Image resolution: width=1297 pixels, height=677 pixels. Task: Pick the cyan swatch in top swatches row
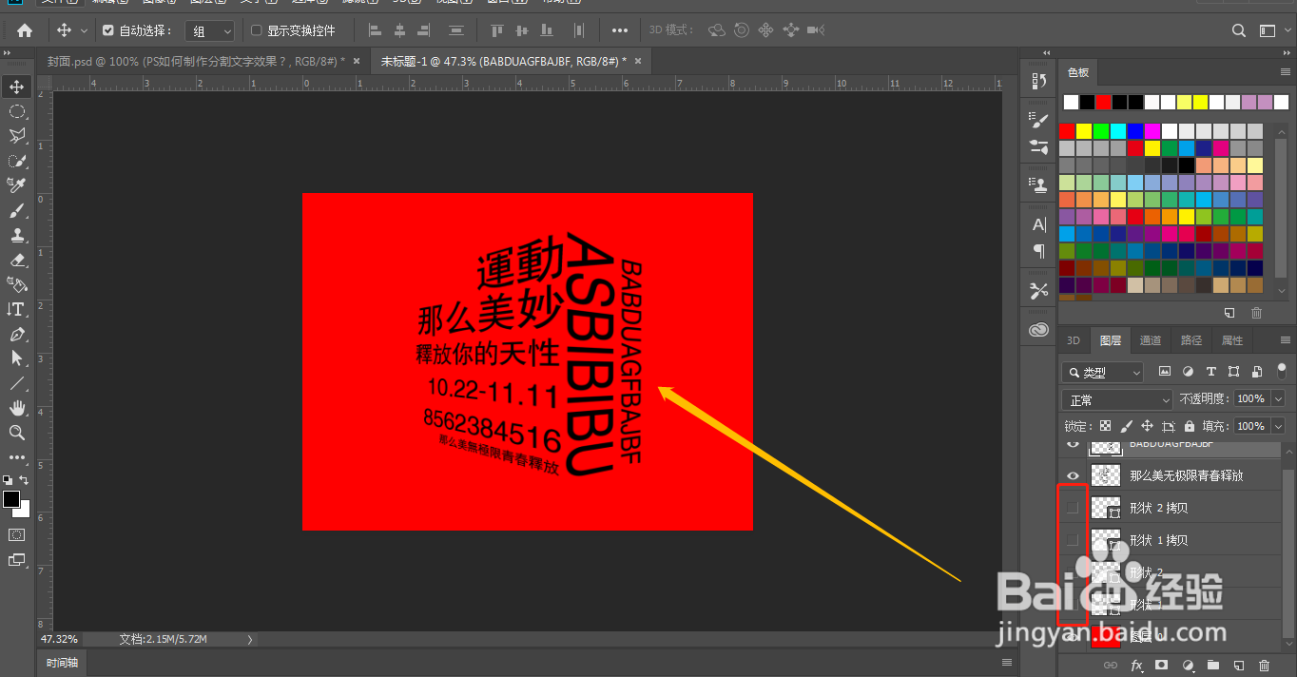tap(1118, 131)
